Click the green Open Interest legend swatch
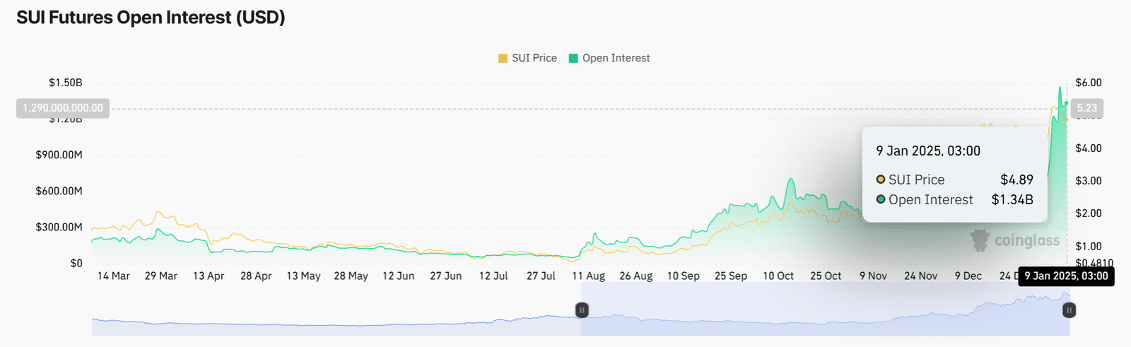This screenshot has height=347, width=1131. click(573, 59)
